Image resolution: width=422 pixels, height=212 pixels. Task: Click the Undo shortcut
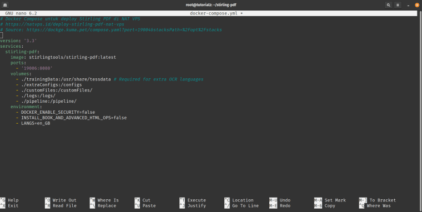pos(280,200)
